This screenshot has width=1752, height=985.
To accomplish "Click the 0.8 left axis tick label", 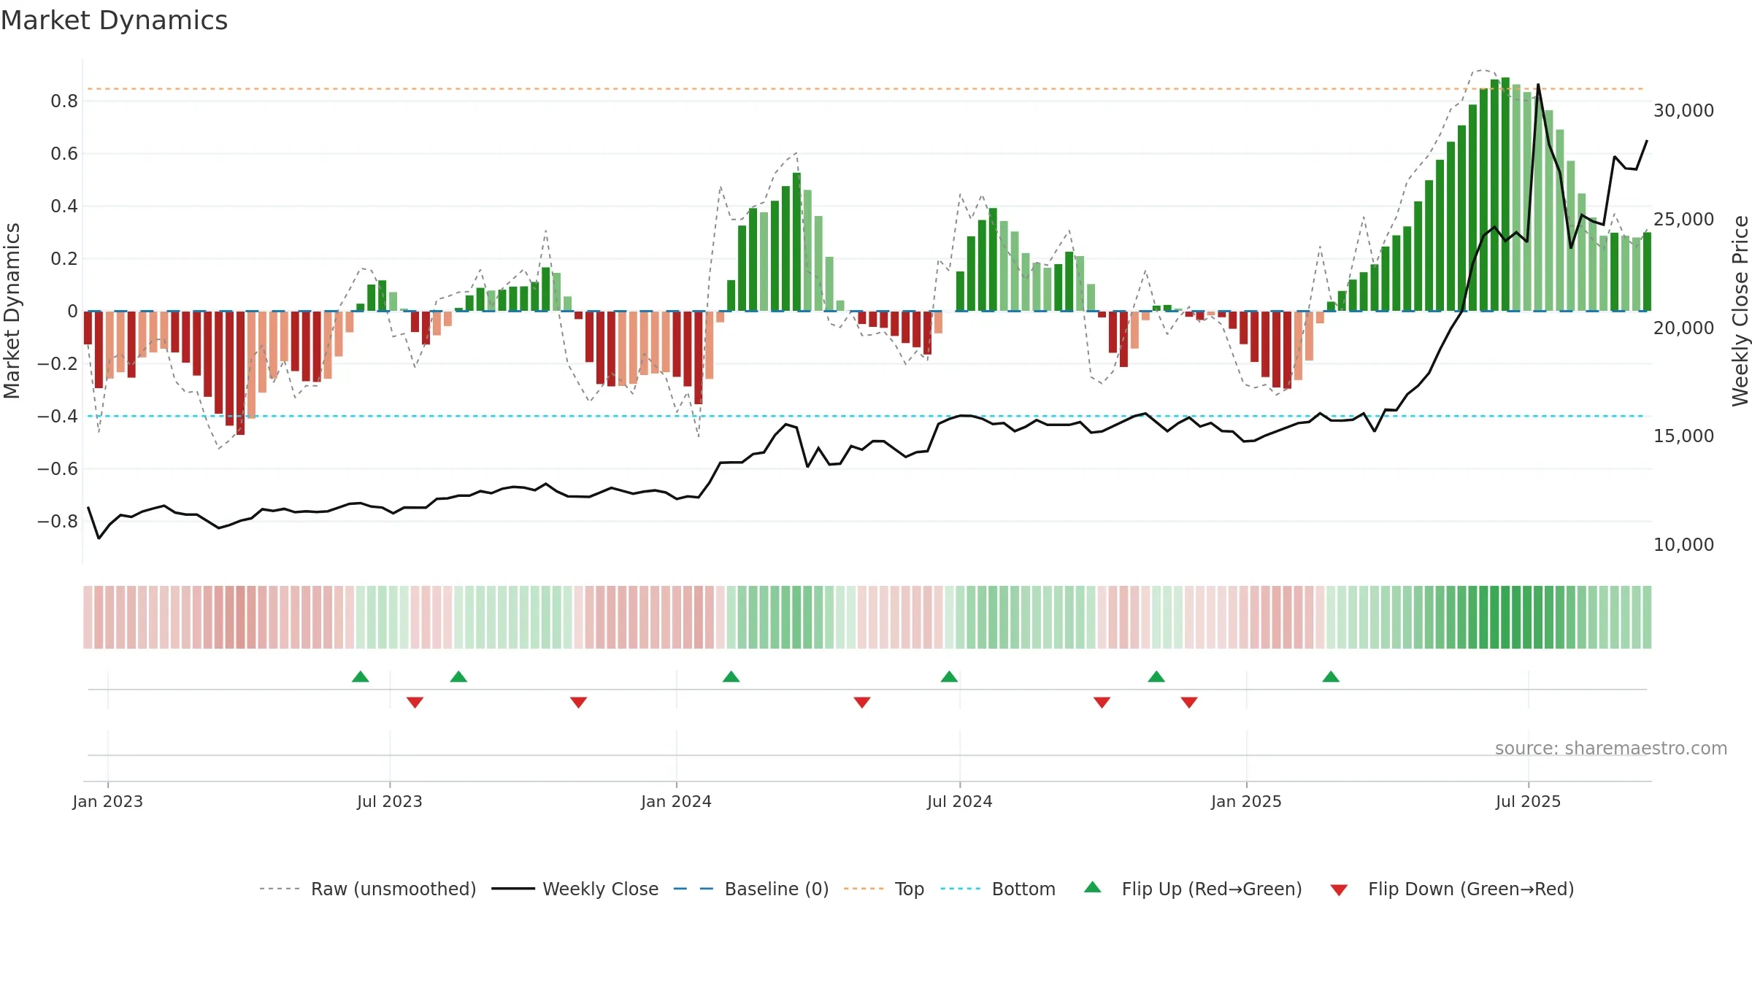I will (x=64, y=101).
